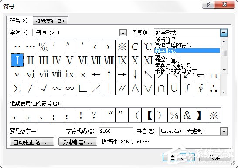Screen dimensions: 238x168
Task: Select the therefore ∴ symbol
Action: pos(213,88)
